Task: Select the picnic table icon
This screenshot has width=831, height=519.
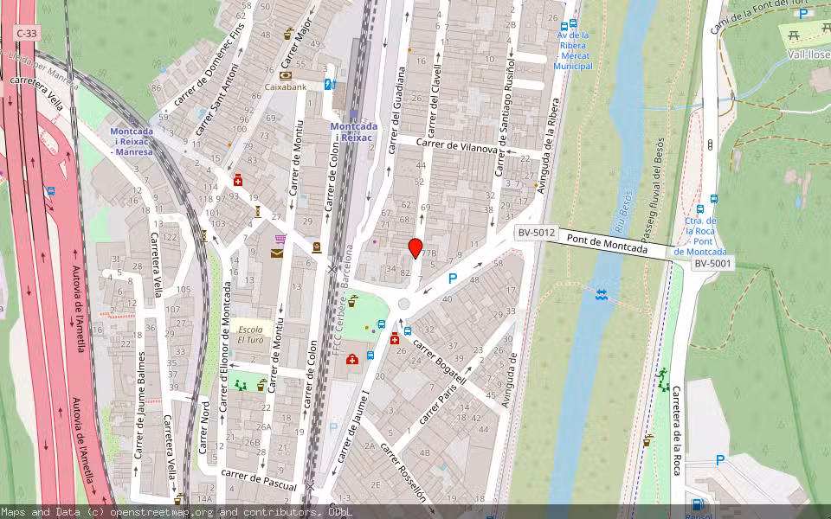Action: [794, 35]
